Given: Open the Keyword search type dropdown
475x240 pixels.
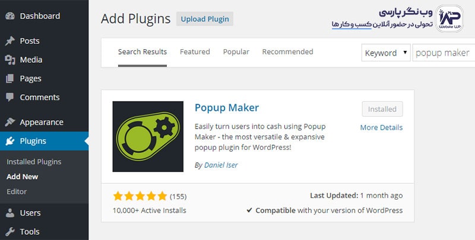Looking at the screenshot, I should tap(386, 53).
